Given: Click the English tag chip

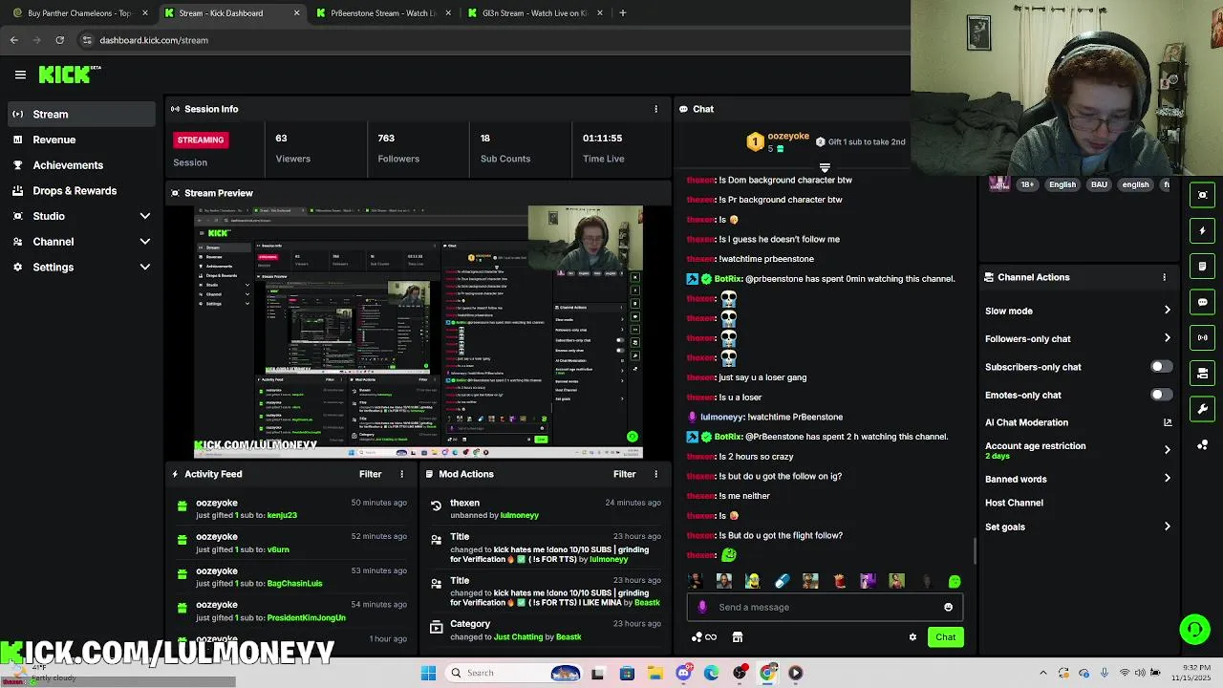Looking at the screenshot, I should click(x=1062, y=184).
